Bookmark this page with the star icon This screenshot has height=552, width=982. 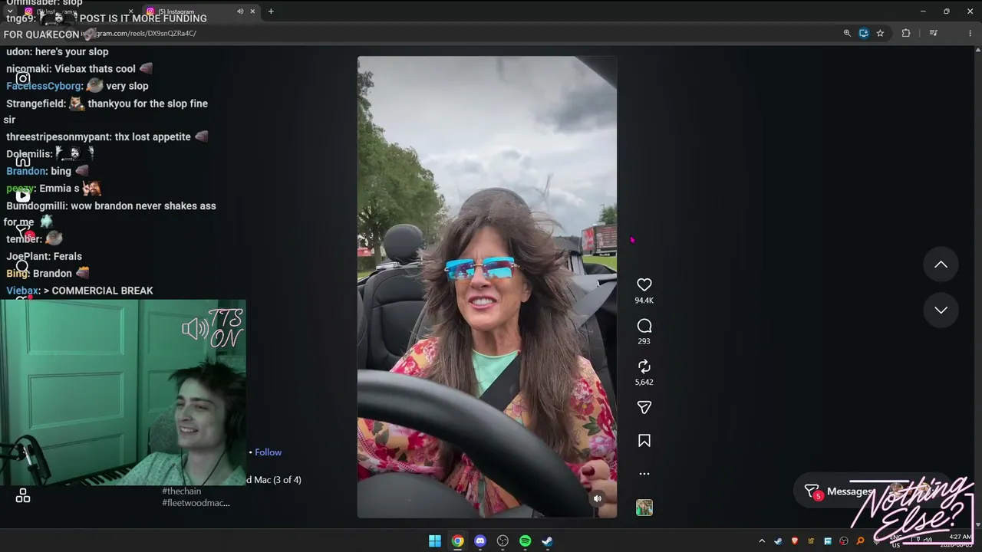(880, 33)
